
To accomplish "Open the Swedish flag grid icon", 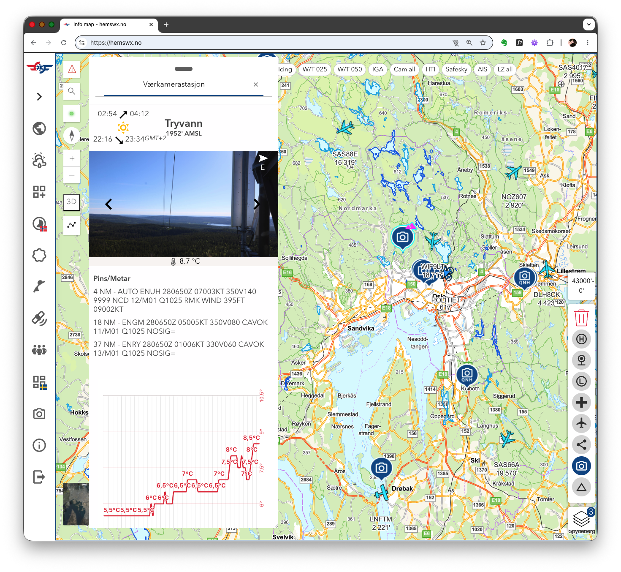I will 40,382.
